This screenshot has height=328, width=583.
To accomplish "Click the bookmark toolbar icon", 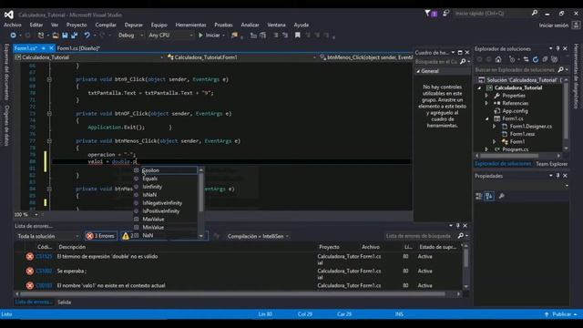I will point(298,36).
